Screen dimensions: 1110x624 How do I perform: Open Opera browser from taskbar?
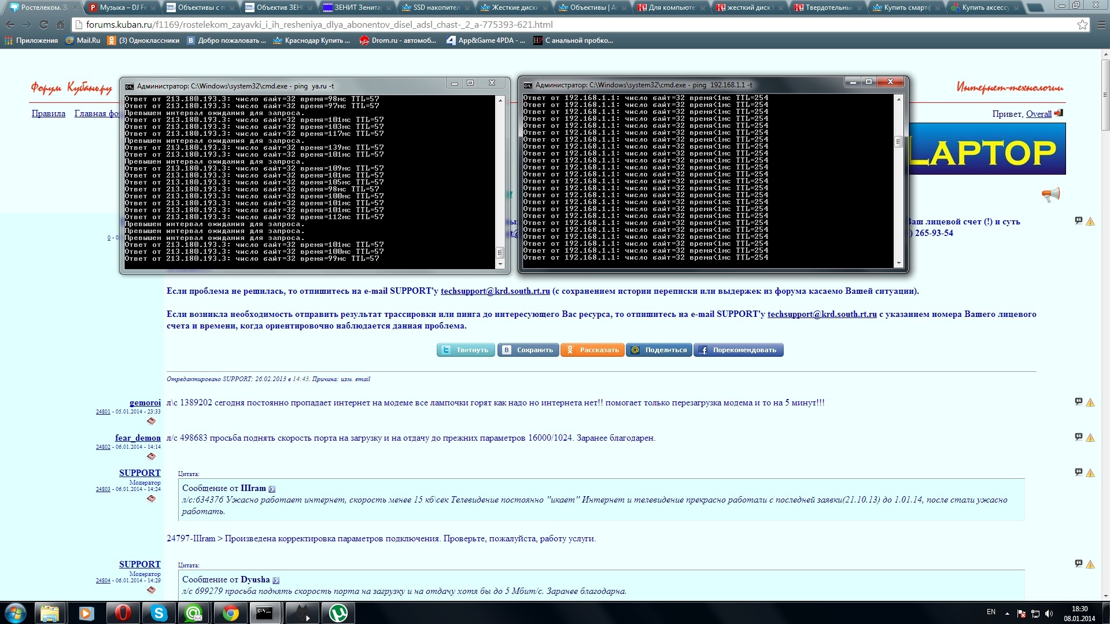pyautogui.click(x=122, y=612)
